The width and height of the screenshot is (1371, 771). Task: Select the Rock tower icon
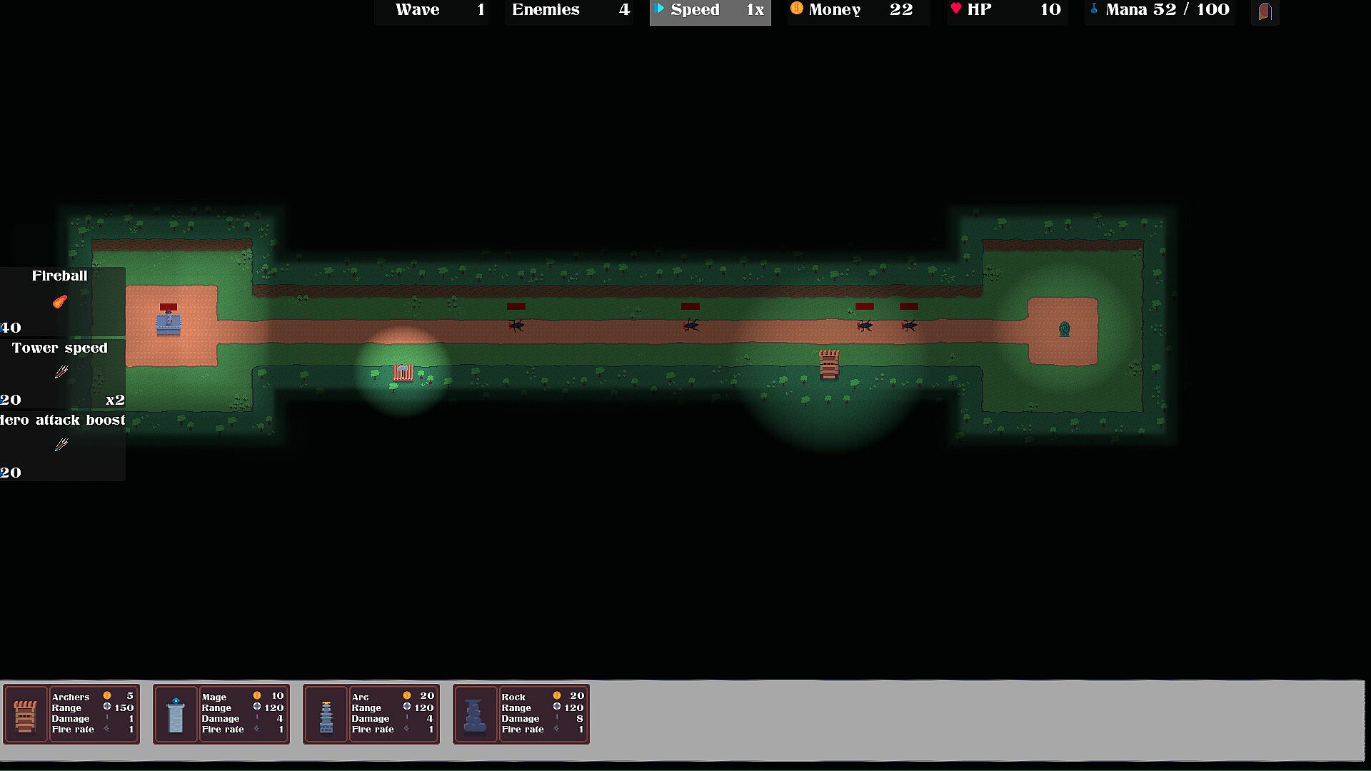[x=476, y=715]
